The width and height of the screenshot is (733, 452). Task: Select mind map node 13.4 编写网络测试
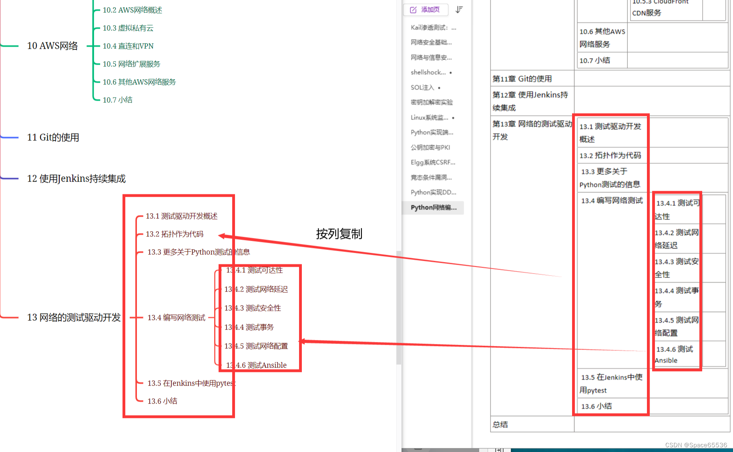(176, 318)
